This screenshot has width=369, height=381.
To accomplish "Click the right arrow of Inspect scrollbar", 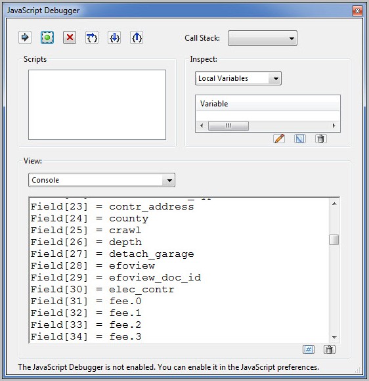I will (334, 125).
